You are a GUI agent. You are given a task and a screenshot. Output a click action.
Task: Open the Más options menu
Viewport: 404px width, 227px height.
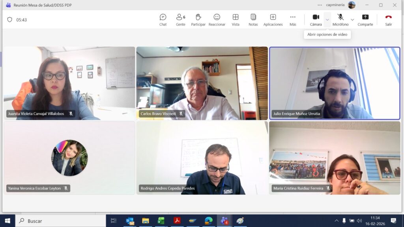click(x=293, y=19)
